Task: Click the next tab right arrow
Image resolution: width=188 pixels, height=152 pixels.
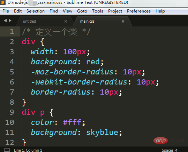Action: tap(10, 21)
